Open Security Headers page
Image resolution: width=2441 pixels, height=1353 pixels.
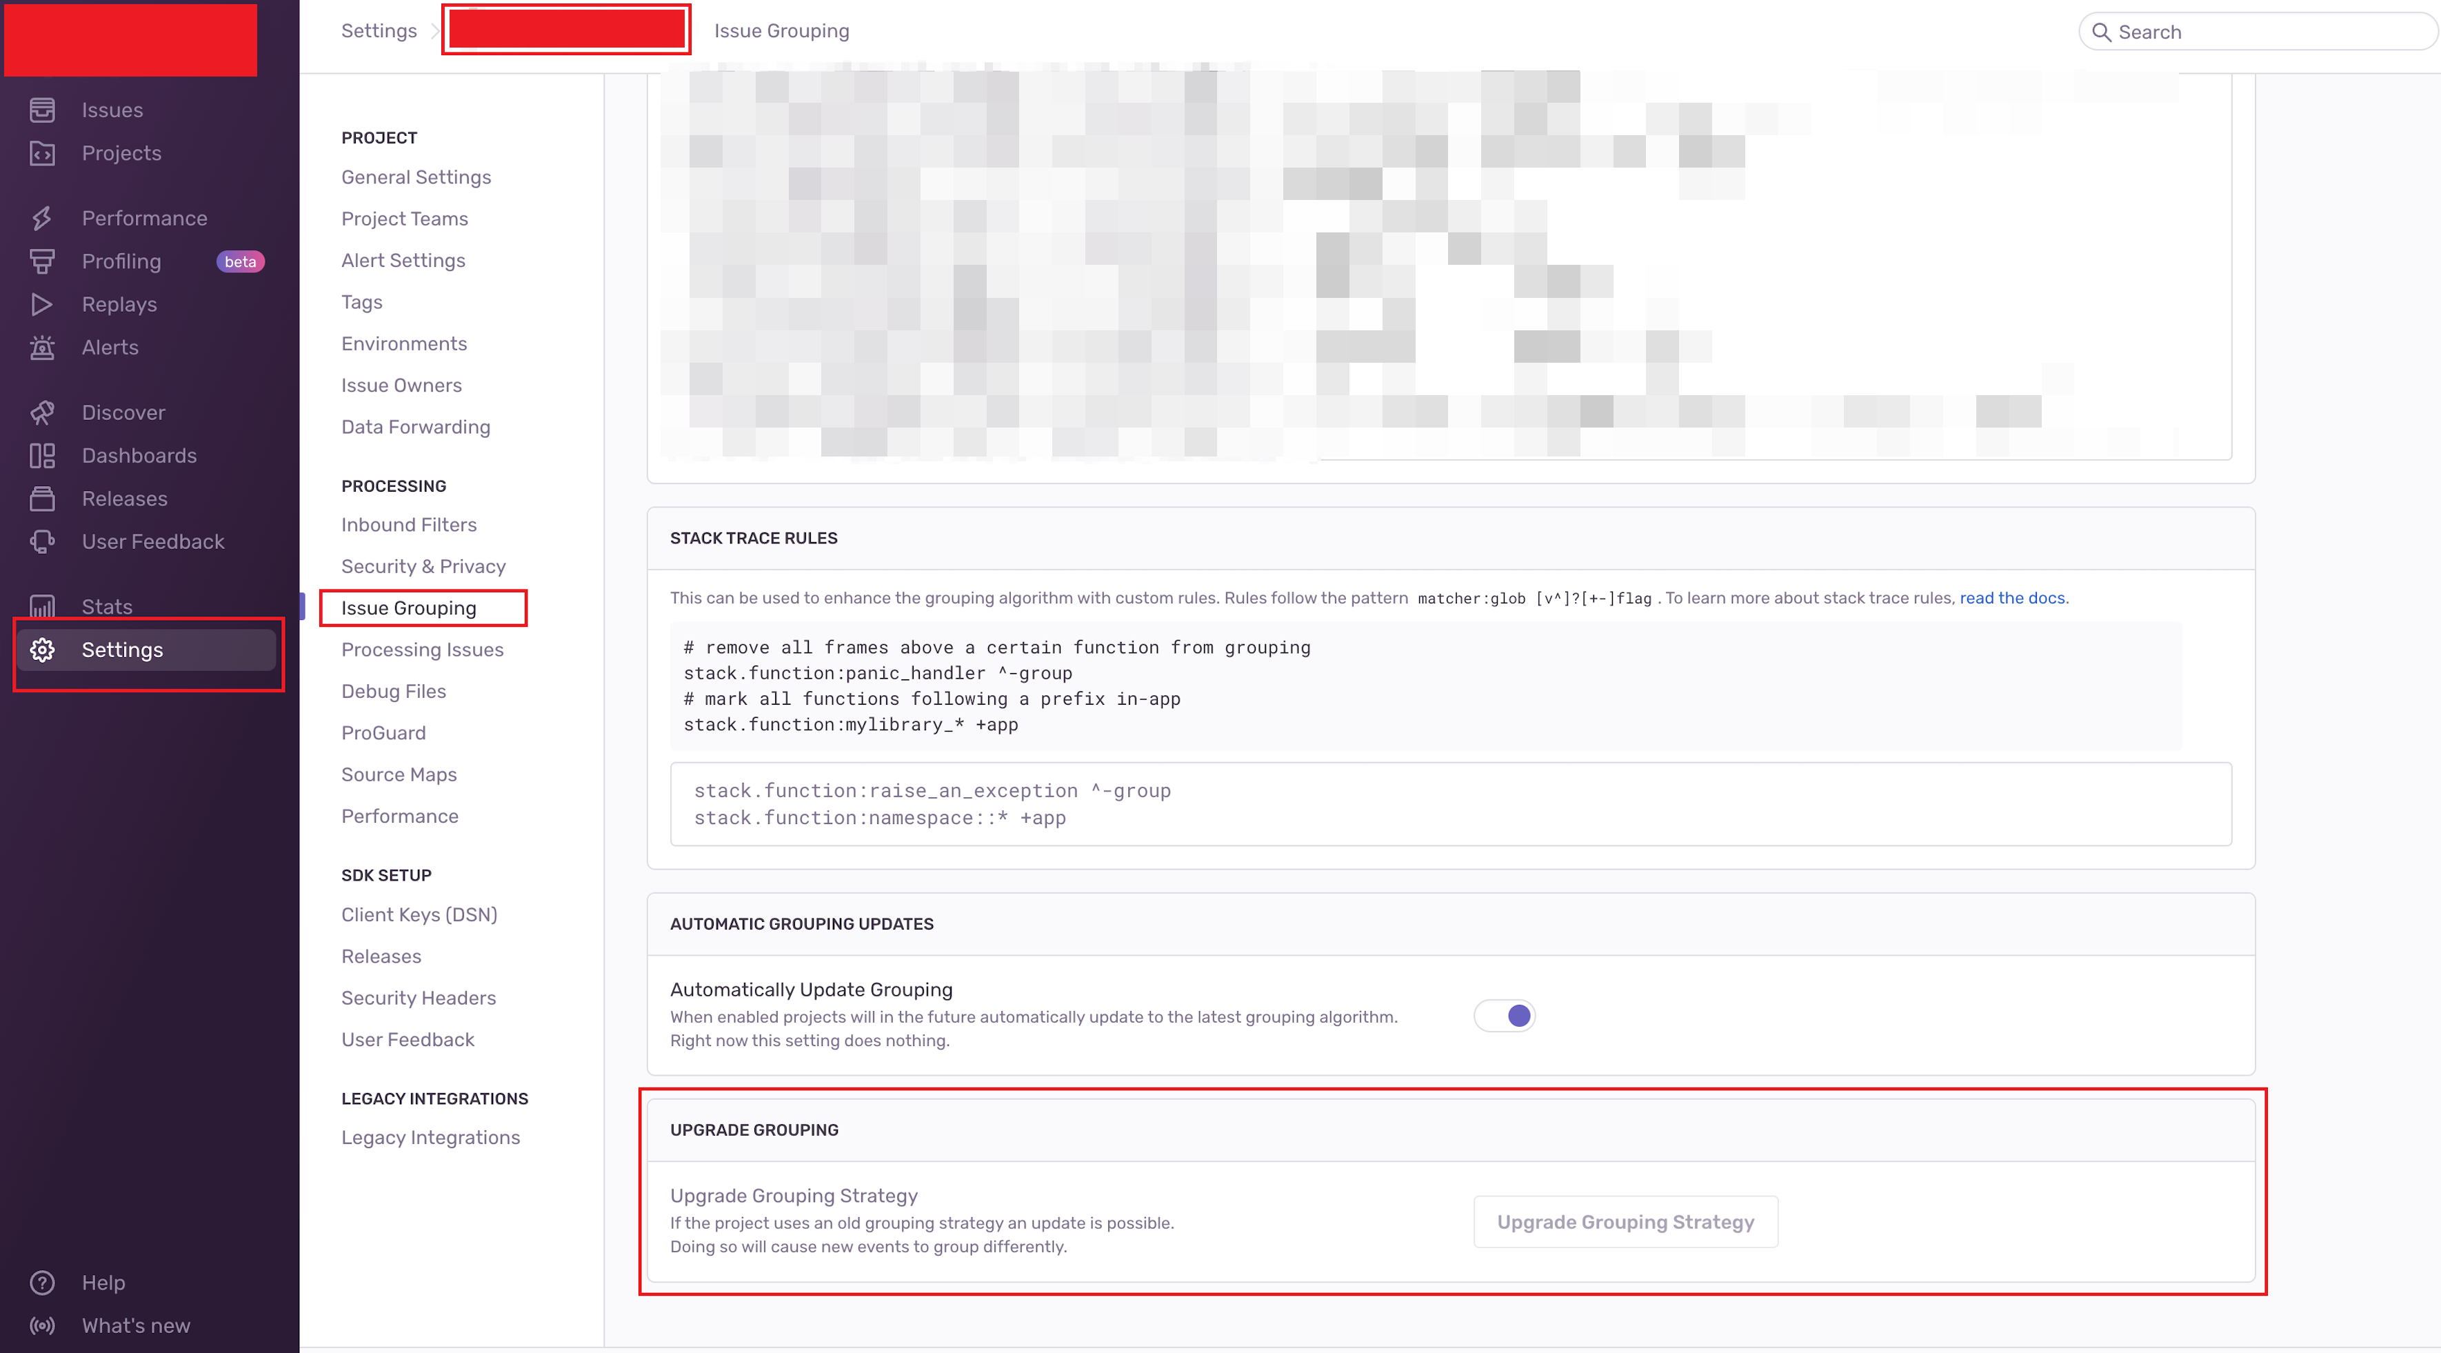419,999
